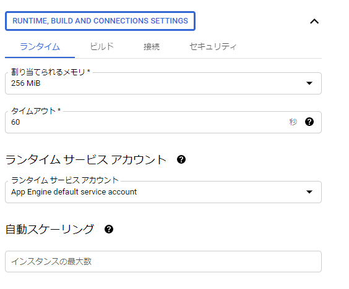Click the 秒 unit label in timeout field
The width and height of the screenshot is (349, 289).
tap(293, 122)
